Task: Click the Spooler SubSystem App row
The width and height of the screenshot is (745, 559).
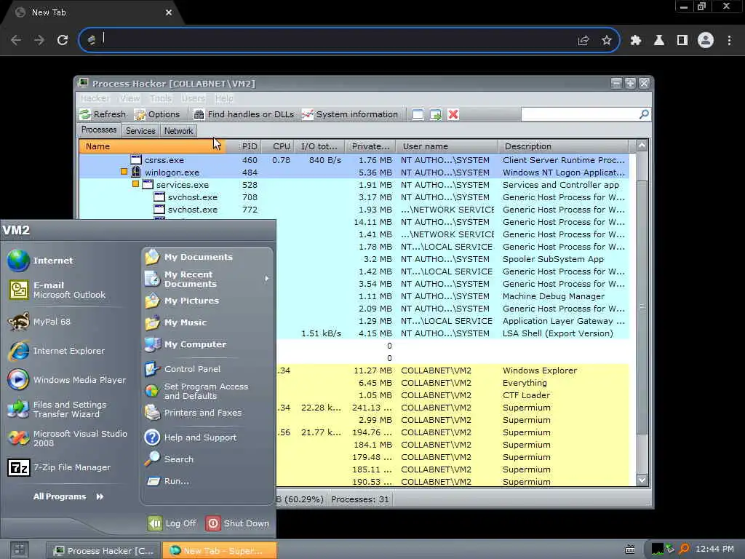Action: [453, 259]
